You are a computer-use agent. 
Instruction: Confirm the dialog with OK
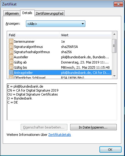(x=110, y=150)
